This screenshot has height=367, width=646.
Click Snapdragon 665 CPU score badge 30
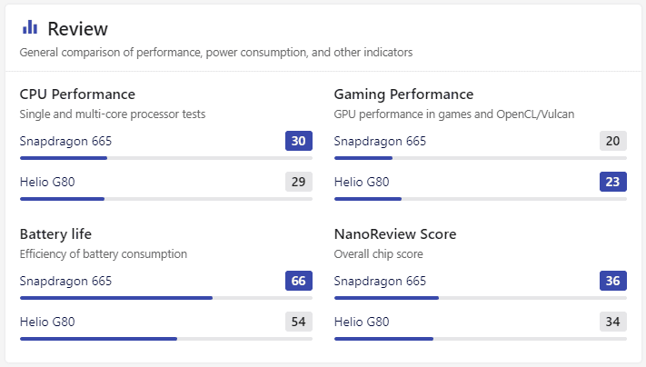click(299, 141)
